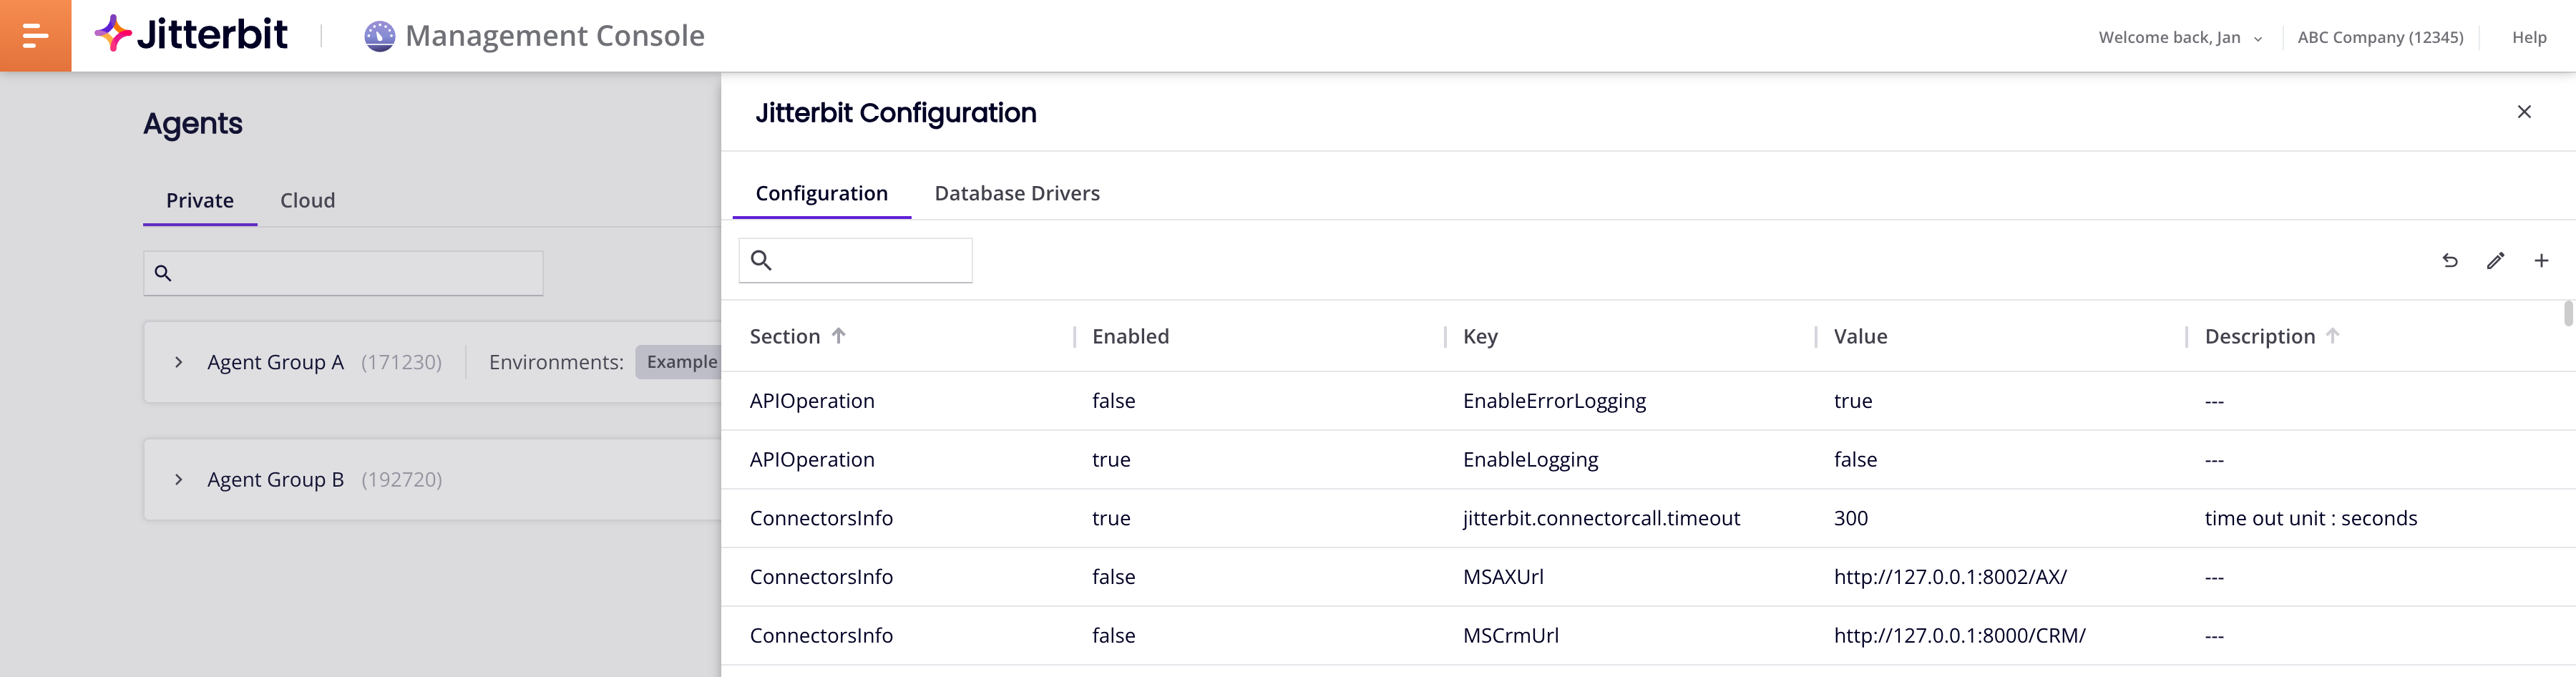Switch to the Private agents tab

(x=200, y=200)
